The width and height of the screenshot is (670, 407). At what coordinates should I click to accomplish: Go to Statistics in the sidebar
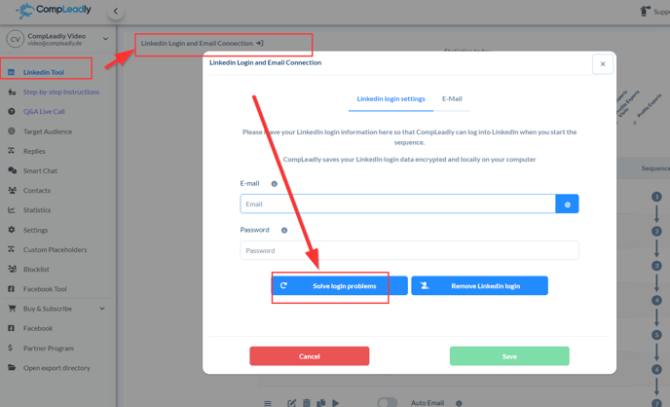[x=37, y=210]
